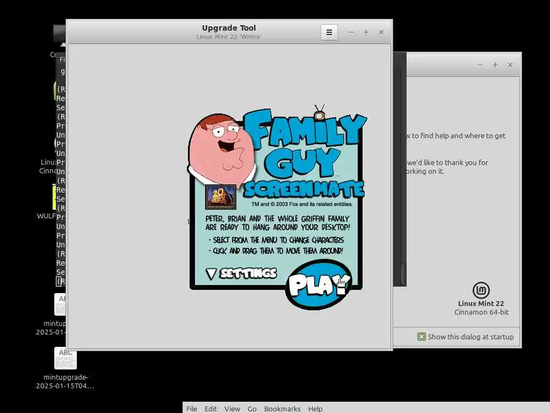Open the Bookmarks menu
550x413 pixels.
283,409
